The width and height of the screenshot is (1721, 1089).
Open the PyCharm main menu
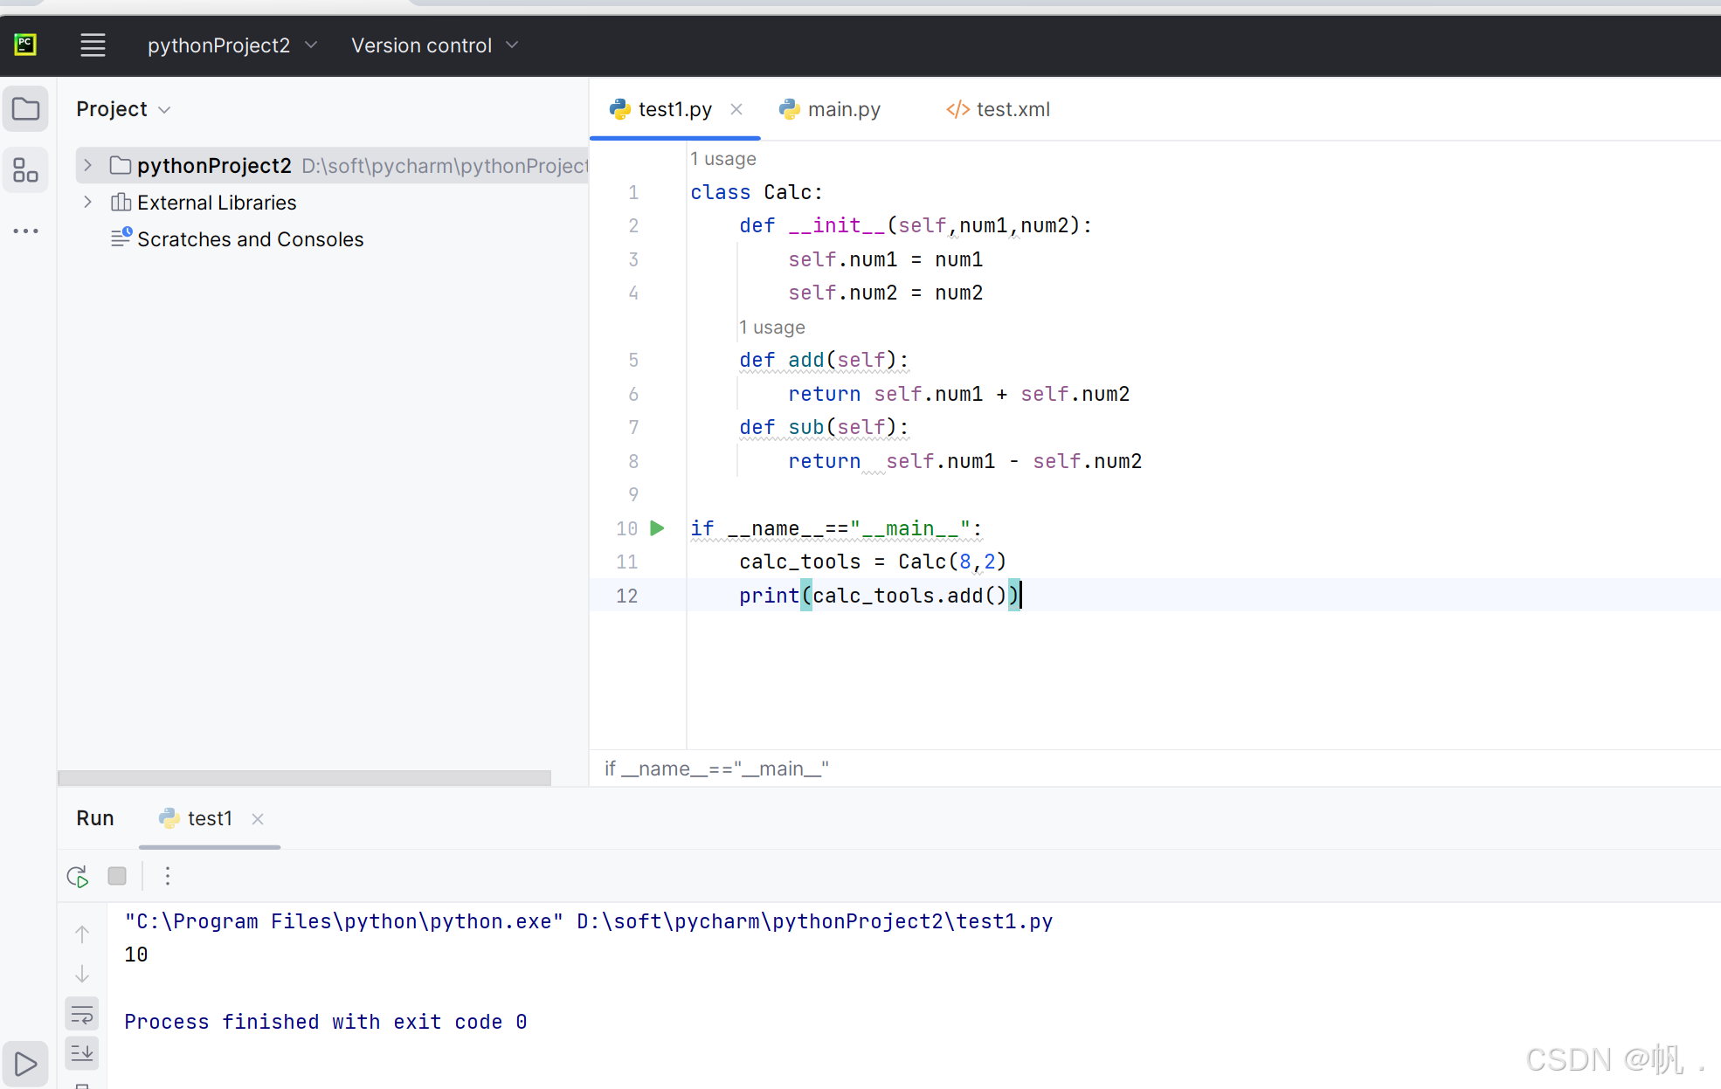[93, 45]
